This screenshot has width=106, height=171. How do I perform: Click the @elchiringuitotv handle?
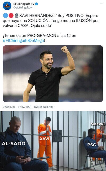click(x=23, y=8)
